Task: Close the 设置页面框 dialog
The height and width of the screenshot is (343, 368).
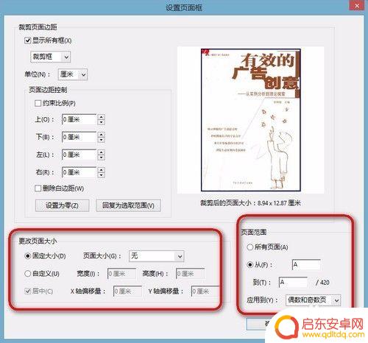Action: point(357,5)
